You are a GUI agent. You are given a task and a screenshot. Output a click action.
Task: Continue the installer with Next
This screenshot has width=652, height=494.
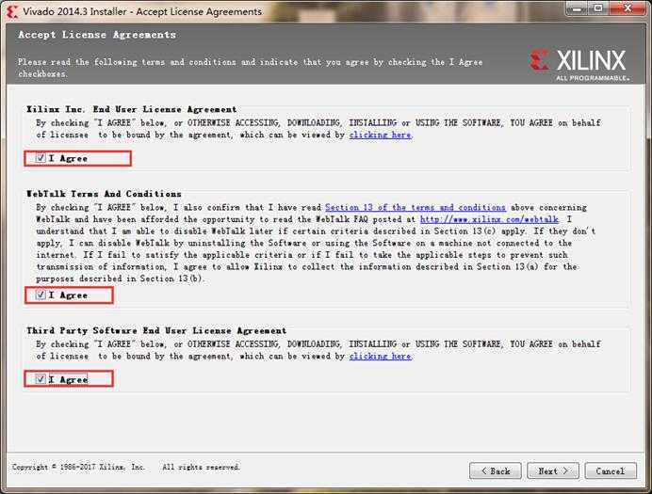click(553, 470)
